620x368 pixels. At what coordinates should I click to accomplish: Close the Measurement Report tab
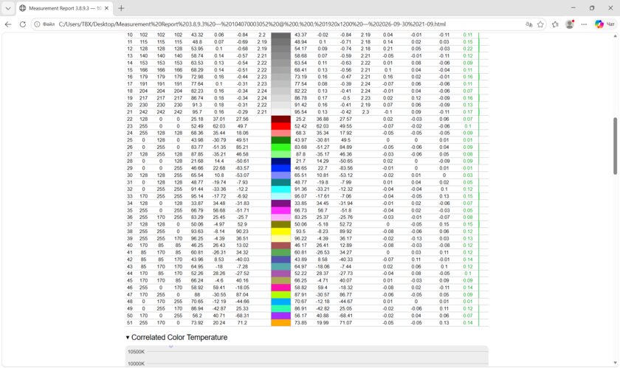pos(106,8)
